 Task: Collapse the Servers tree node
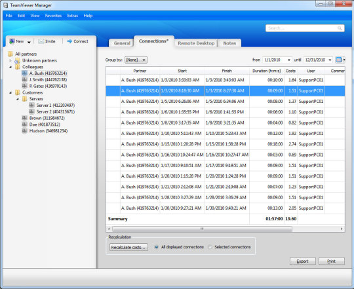tap(18, 99)
